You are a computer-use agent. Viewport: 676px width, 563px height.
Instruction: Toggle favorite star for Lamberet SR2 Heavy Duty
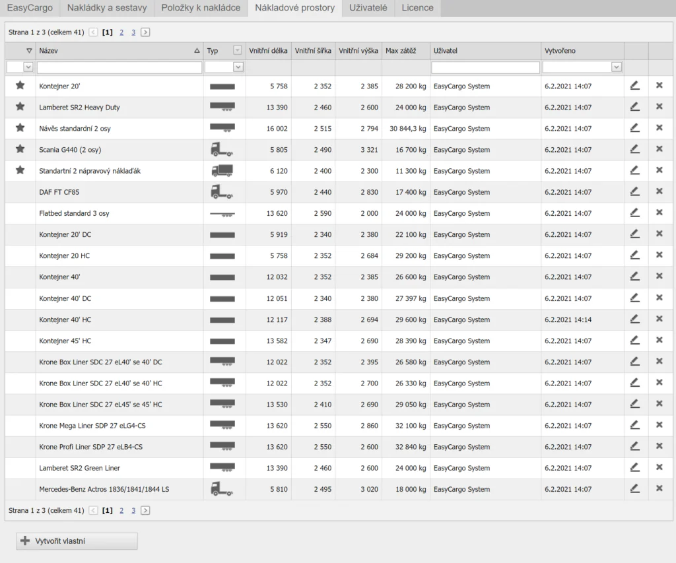pos(20,106)
